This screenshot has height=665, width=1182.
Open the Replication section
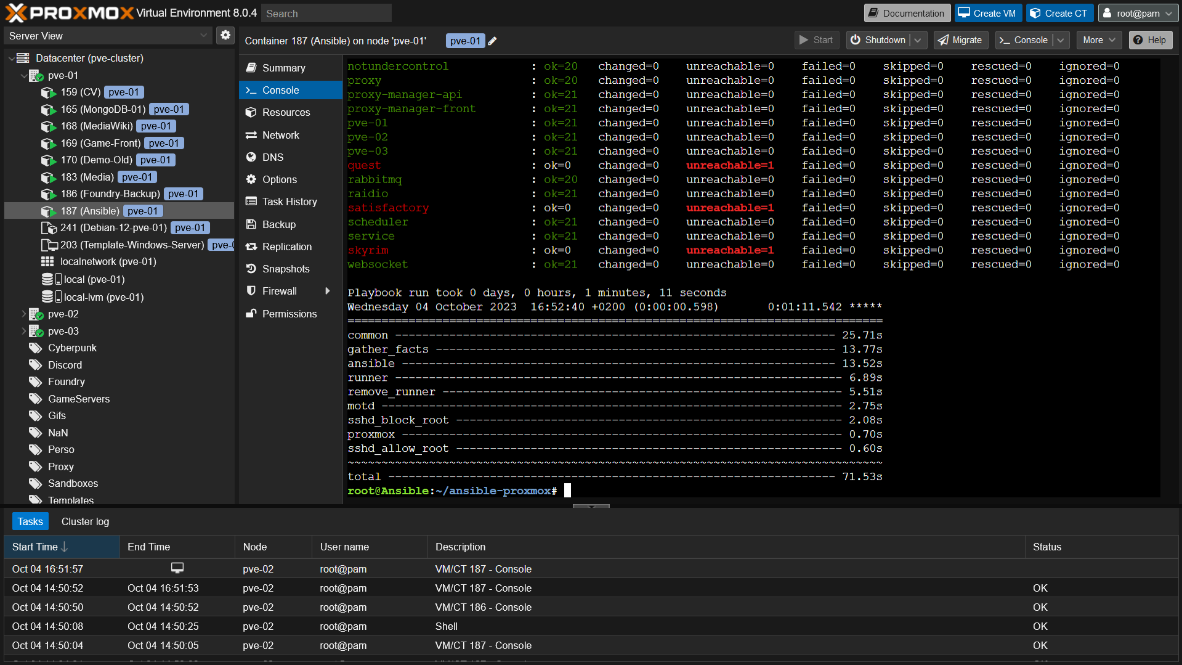(290, 247)
